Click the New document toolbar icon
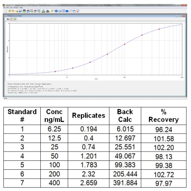The height and width of the screenshot is (191, 191). pyautogui.click(x=6, y=11)
